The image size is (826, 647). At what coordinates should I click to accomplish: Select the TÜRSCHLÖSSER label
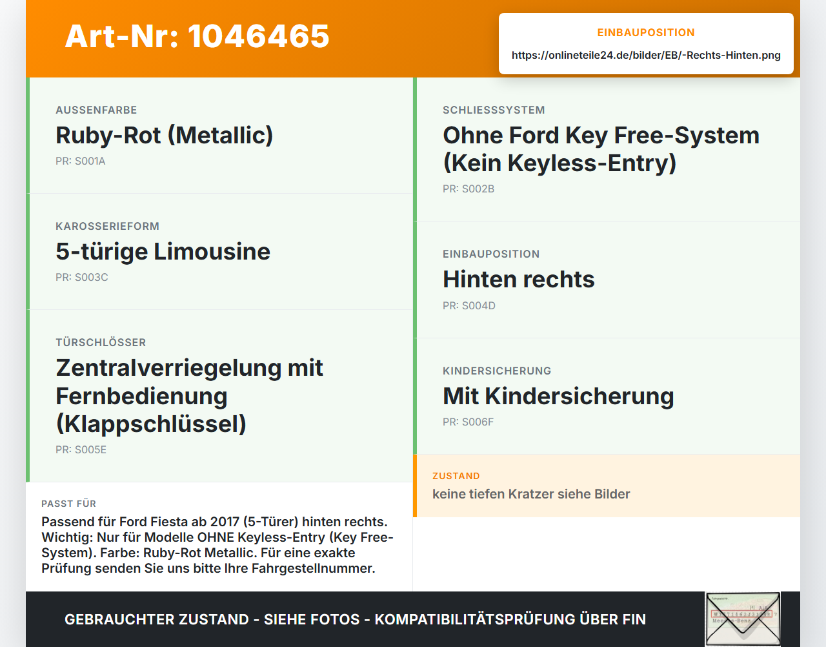[x=101, y=342]
